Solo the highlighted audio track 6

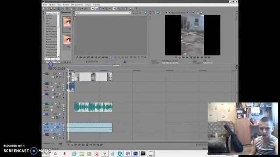(59, 124)
